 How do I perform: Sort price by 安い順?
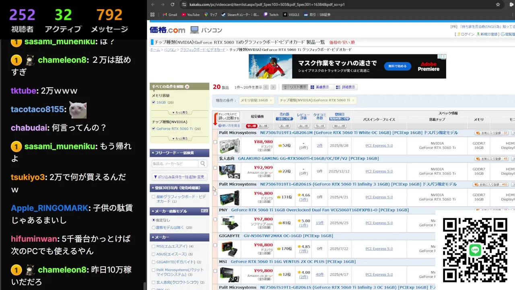pos(251,126)
